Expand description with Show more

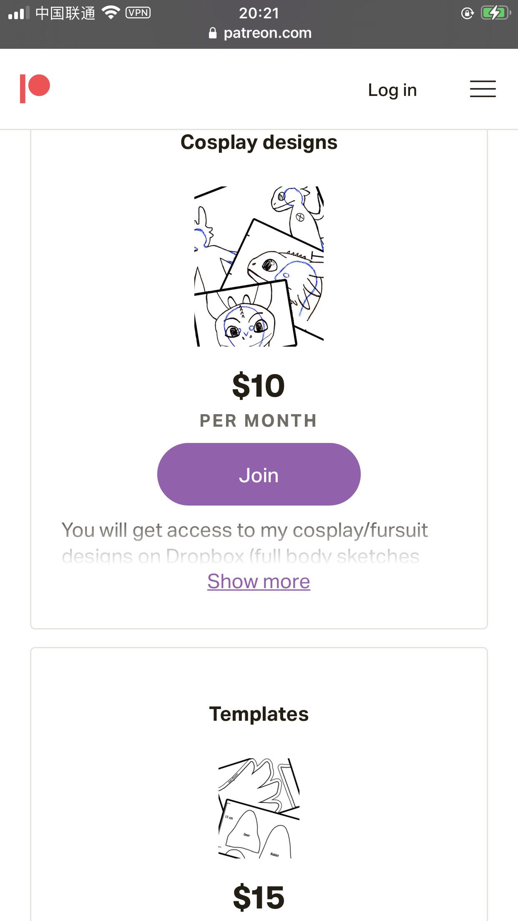click(x=259, y=581)
